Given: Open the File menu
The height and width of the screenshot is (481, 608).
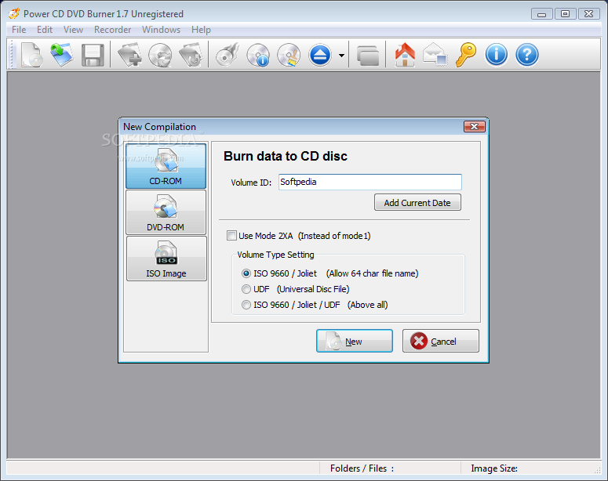Looking at the screenshot, I should click(x=19, y=30).
